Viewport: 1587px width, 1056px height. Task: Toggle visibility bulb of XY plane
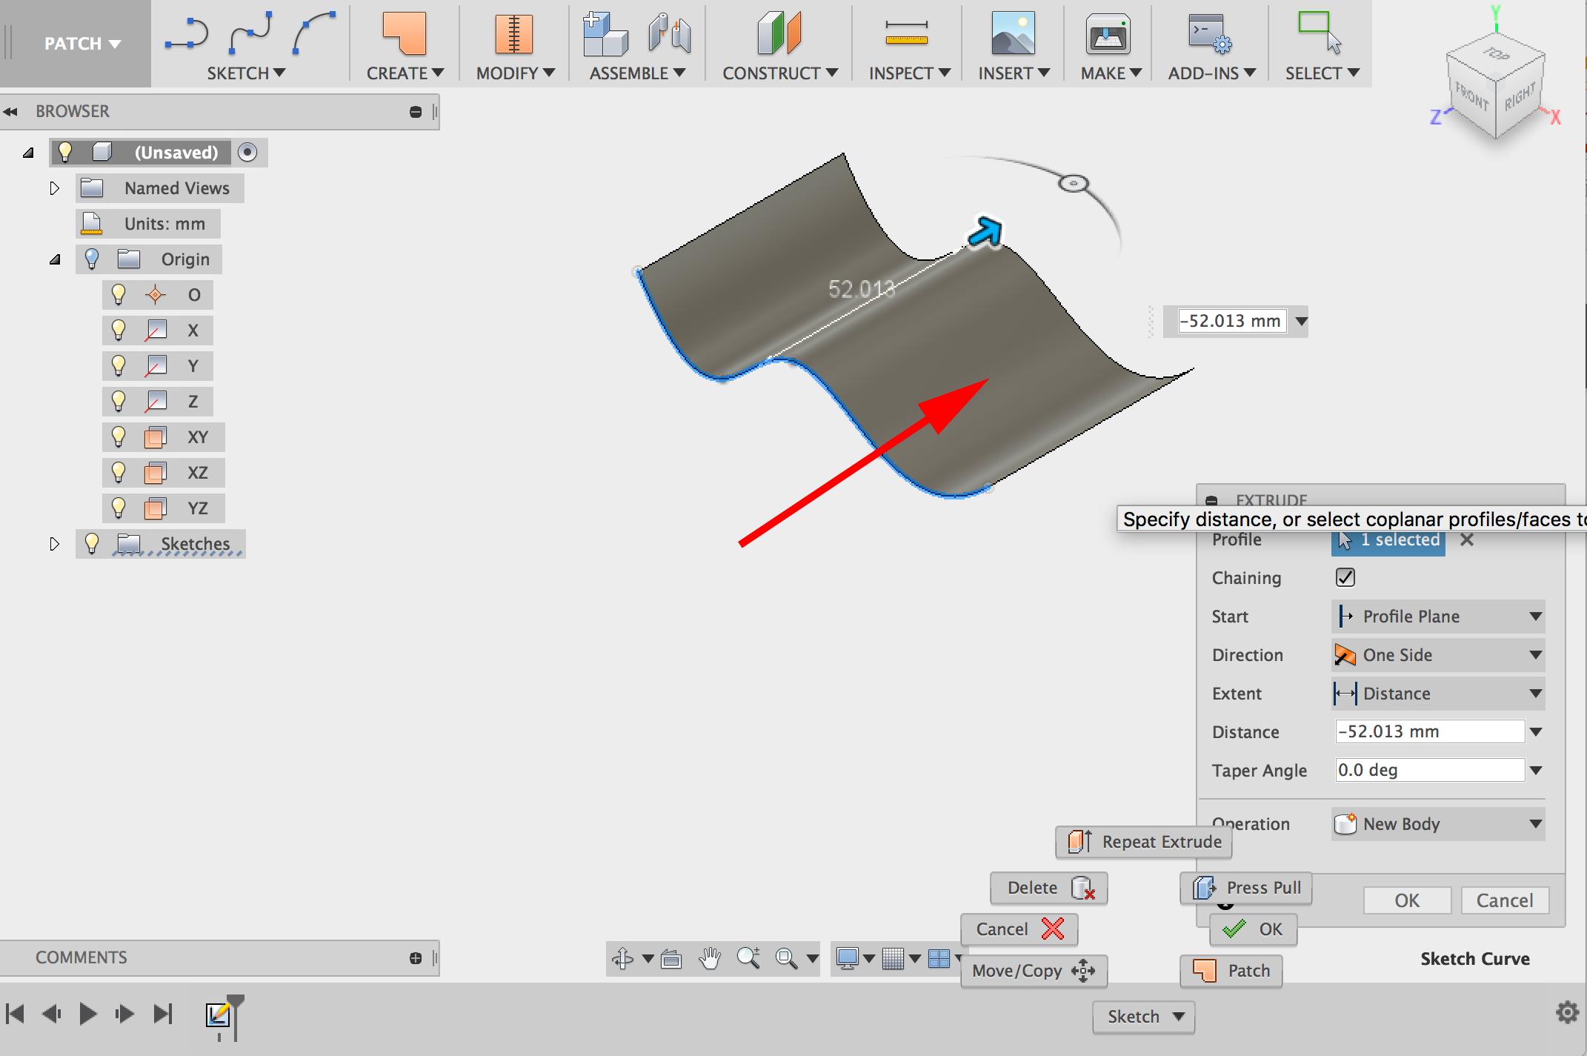[119, 436]
